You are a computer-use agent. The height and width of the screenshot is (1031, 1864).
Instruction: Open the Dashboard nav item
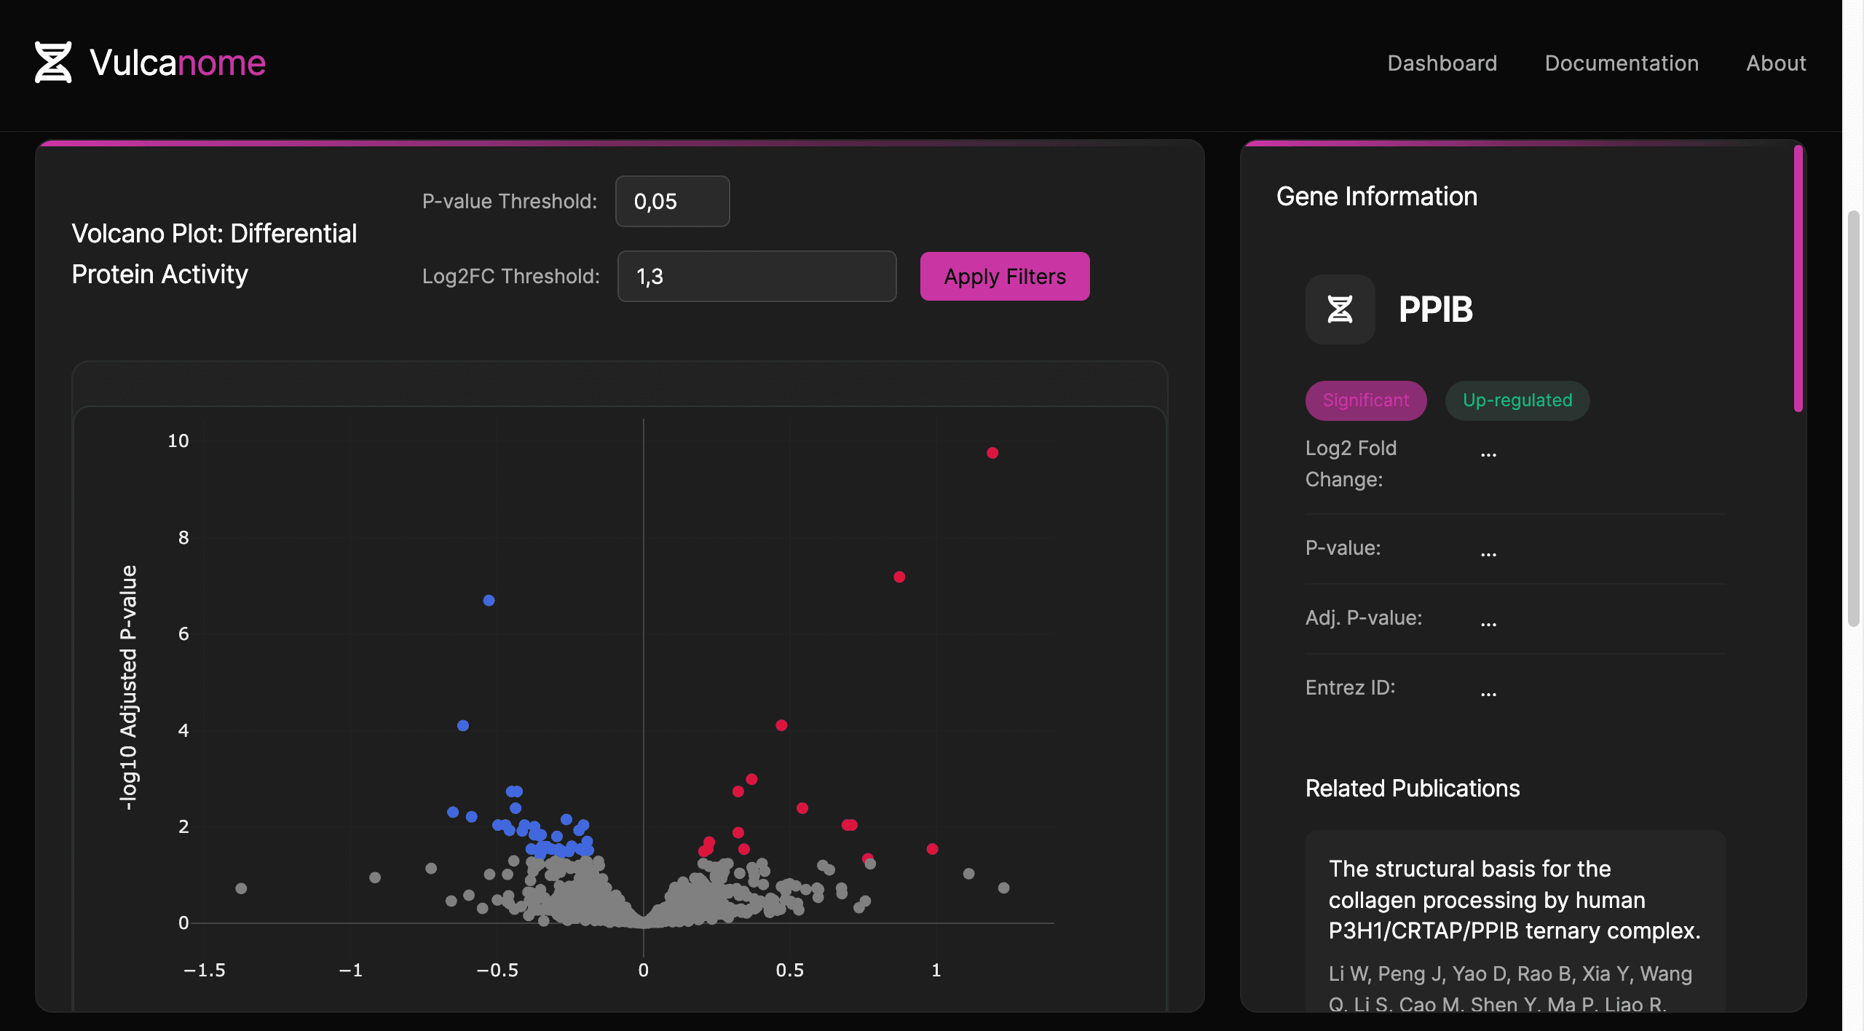pyautogui.click(x=1442, y=63)
